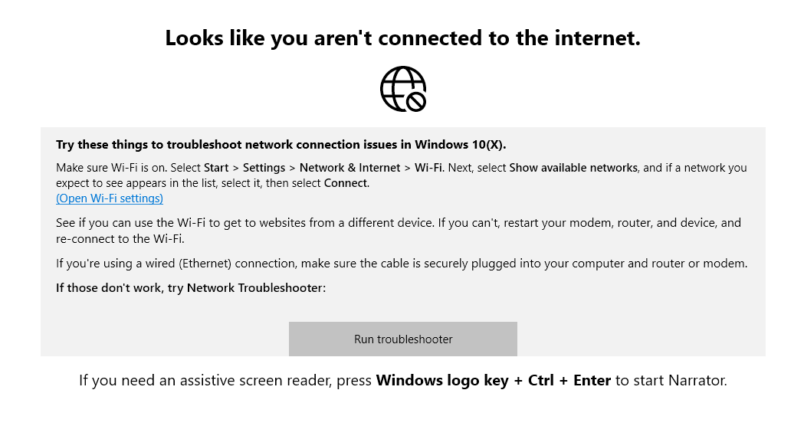
Task: Click the wired Ethernet connection sentence
Action: click(x=402, y=264)
